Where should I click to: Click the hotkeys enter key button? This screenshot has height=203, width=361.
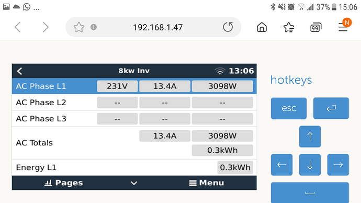click(x=331, y=108)
